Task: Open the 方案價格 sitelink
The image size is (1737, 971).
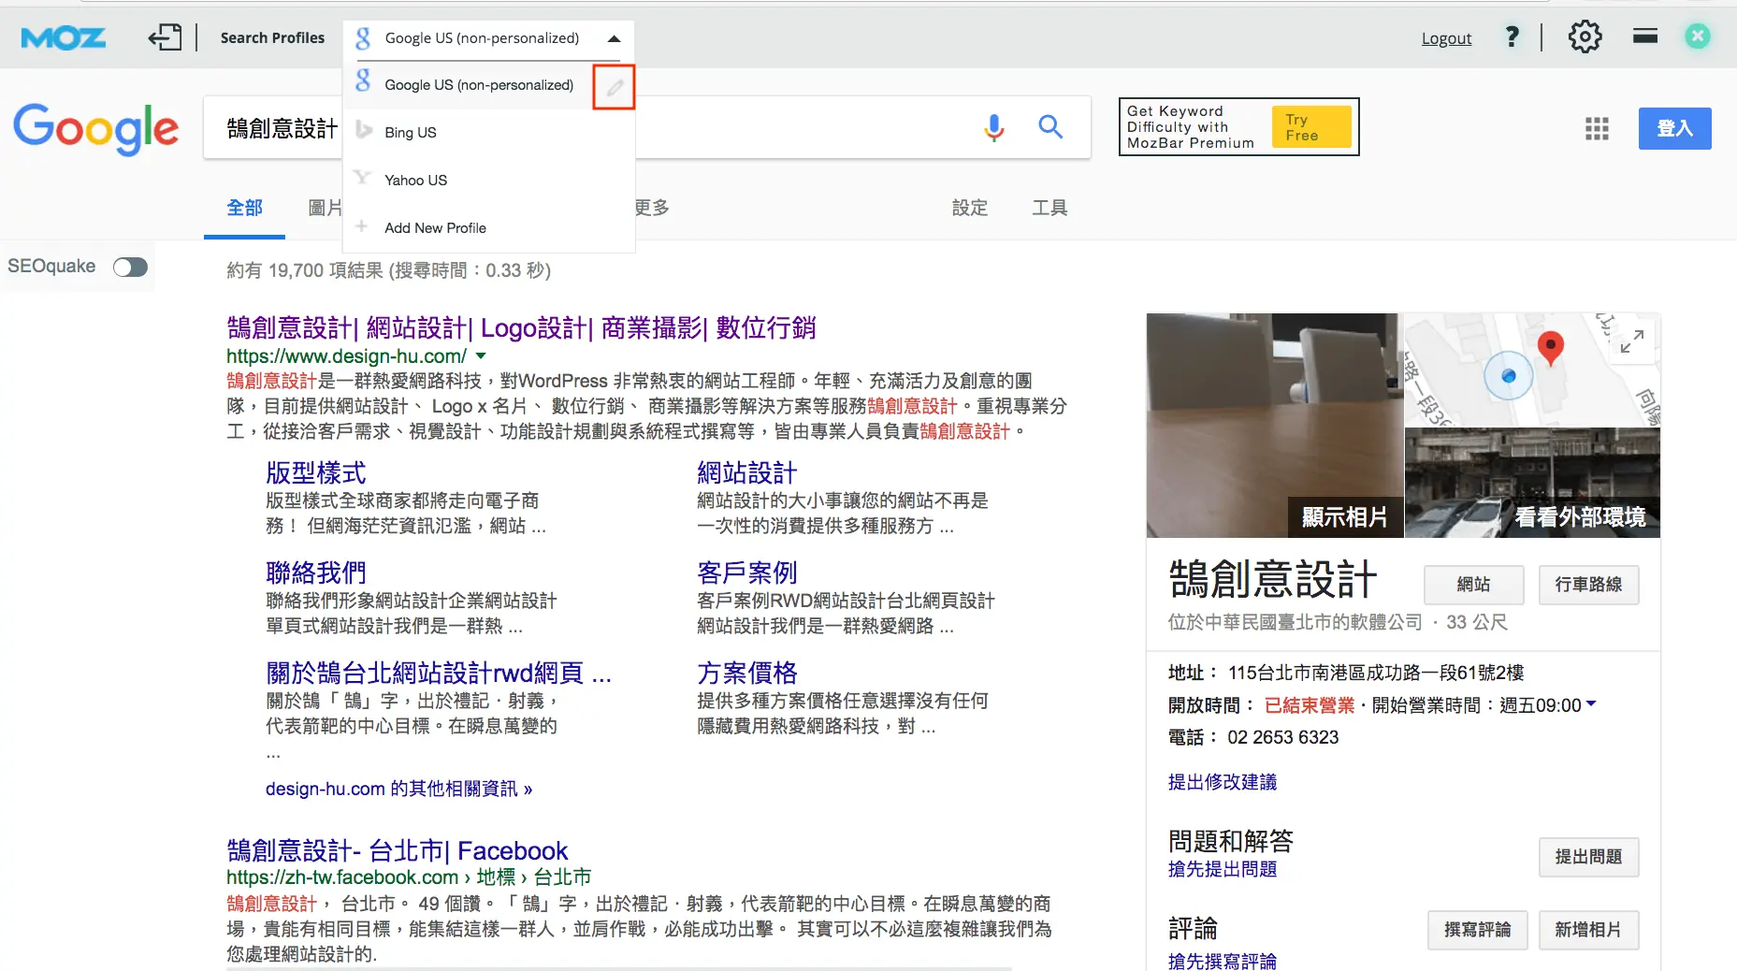Action: (x=746, y=673)
